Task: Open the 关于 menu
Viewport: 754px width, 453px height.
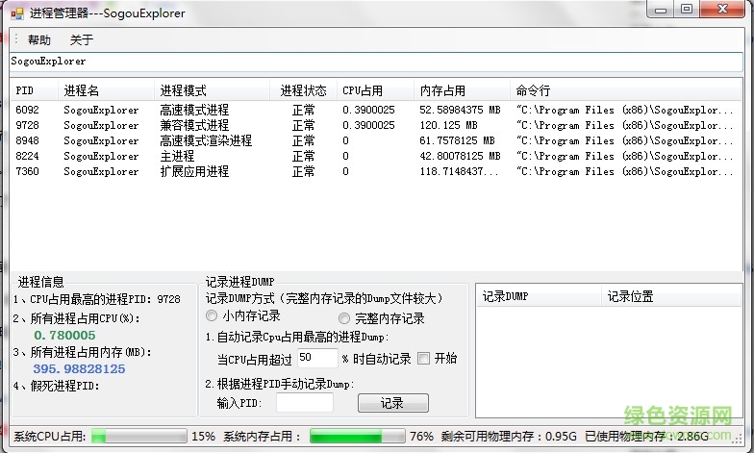Action: (x=81, y=40)
